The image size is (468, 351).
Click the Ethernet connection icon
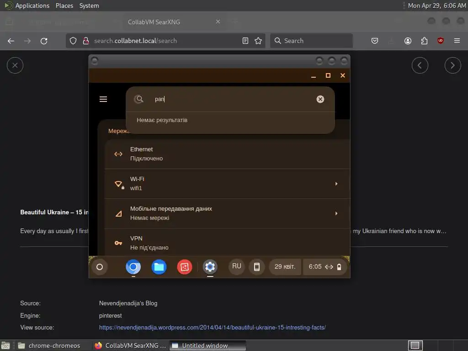click(x=118, y=154)
